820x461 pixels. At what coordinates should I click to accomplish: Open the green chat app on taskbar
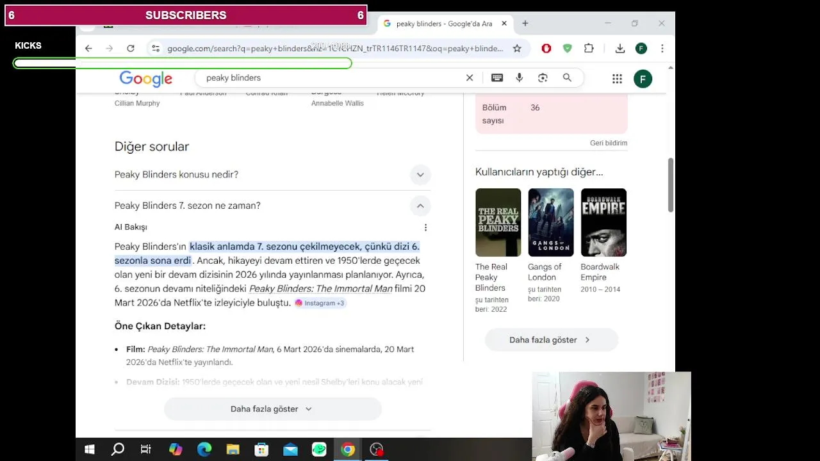coord(319,449)
